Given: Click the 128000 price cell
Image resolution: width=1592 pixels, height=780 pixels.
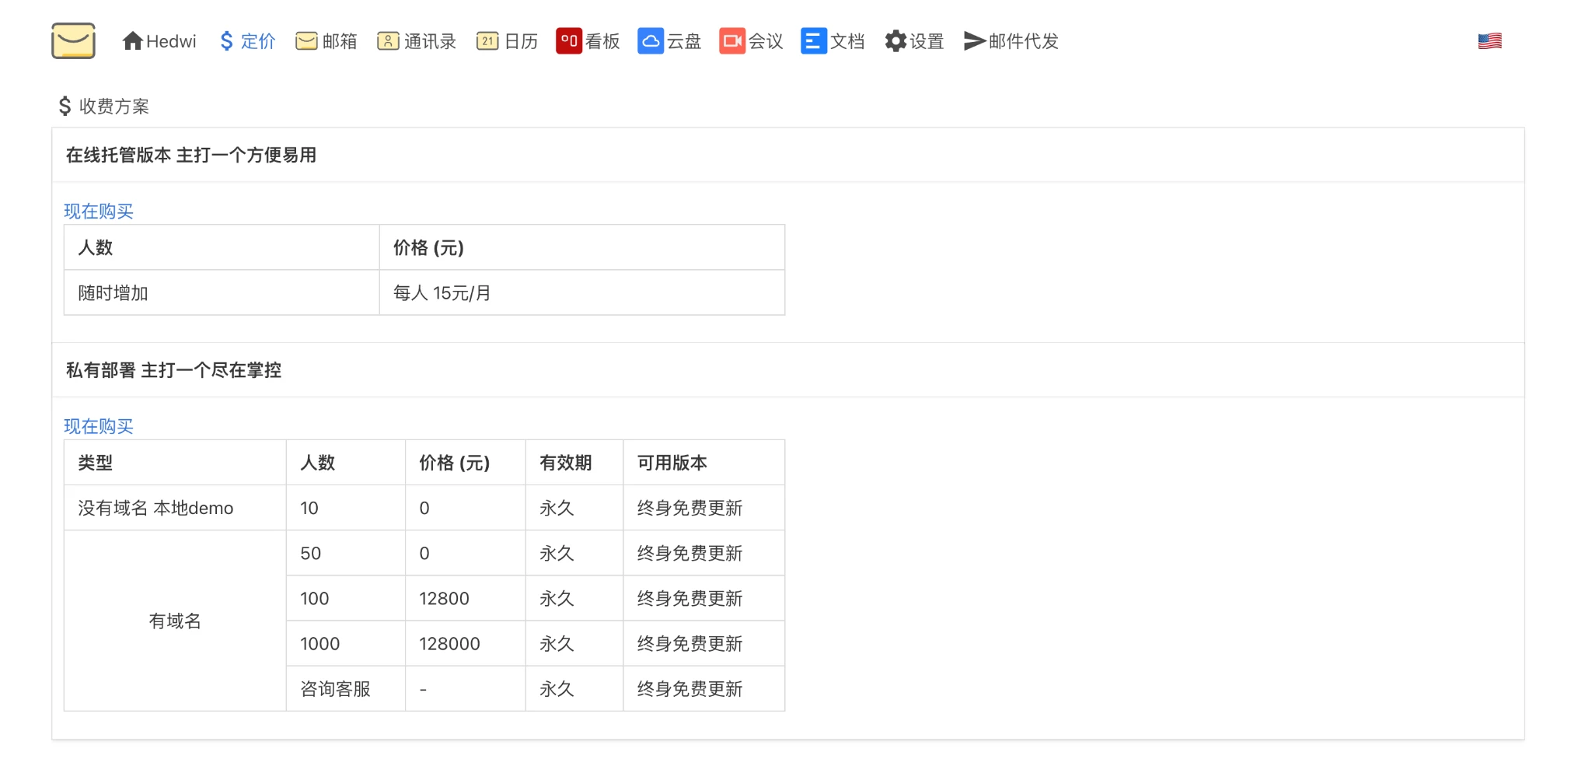Looking at the screenshot, I should 449,644.
